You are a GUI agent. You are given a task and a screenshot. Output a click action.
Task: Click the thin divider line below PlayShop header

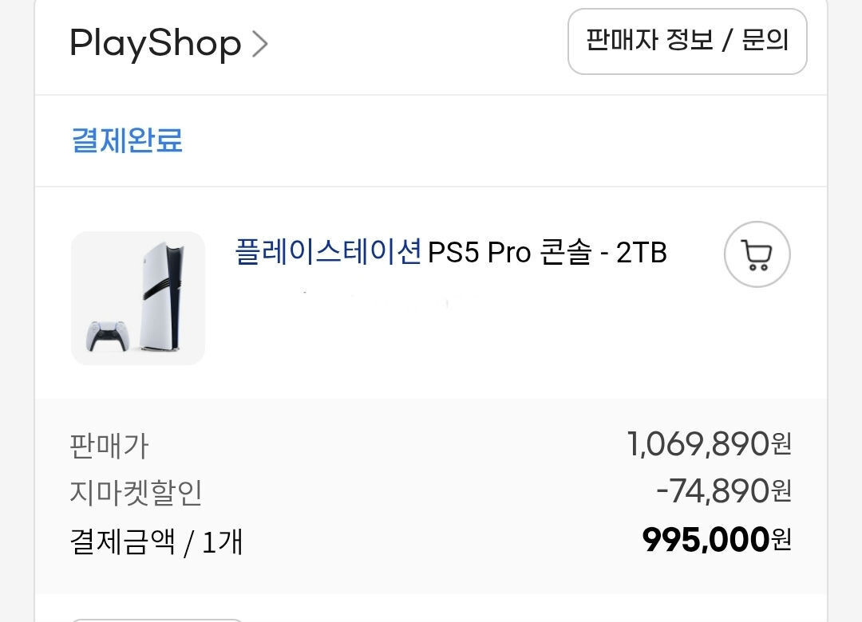pos(431,95)
